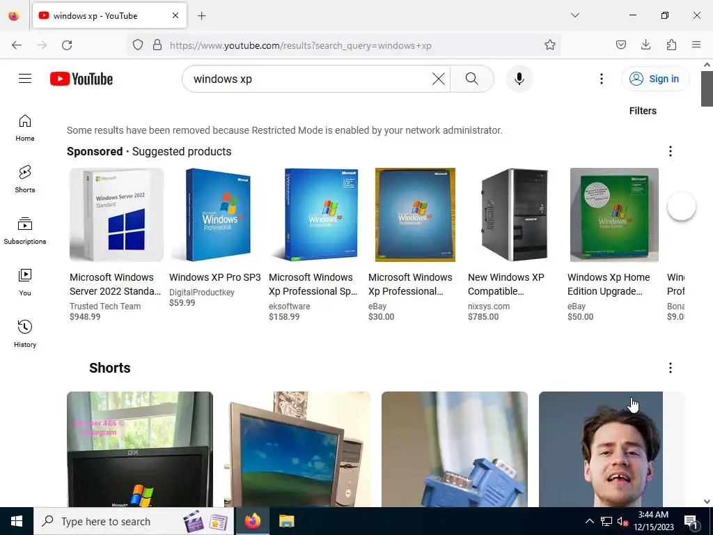Play the blue VGA connector Short

pos(455,449)
